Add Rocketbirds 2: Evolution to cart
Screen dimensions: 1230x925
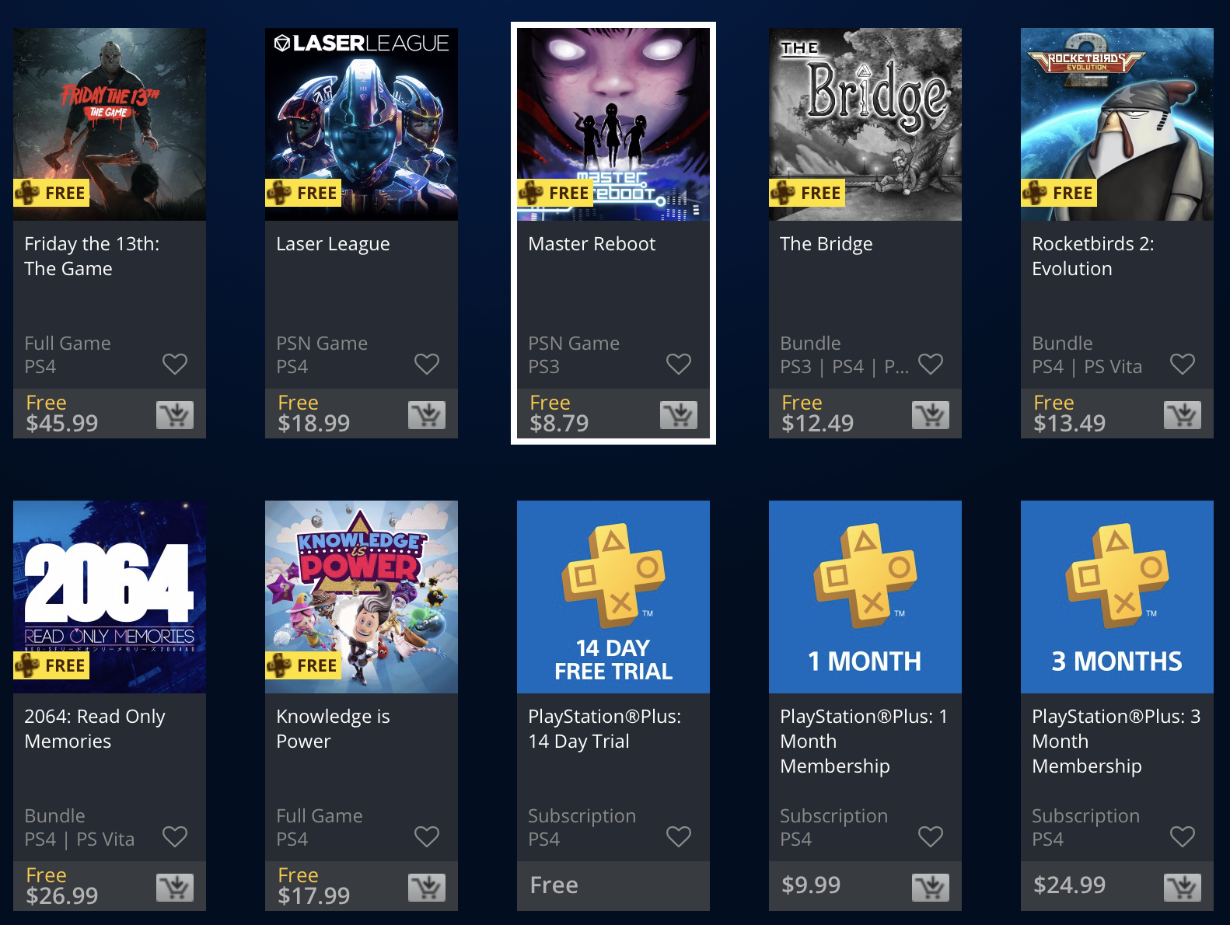1183,415
